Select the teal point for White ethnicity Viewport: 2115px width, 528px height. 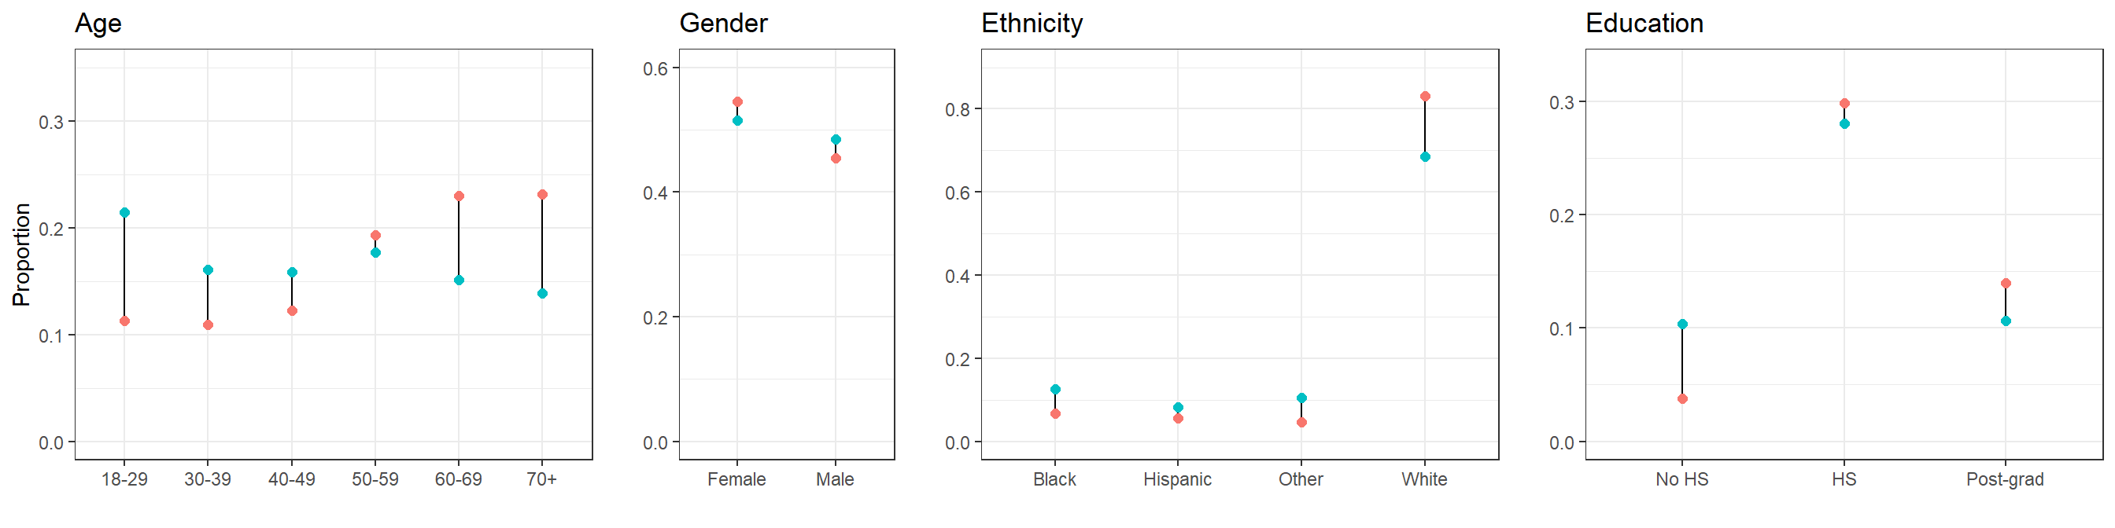click(1424, 157)
